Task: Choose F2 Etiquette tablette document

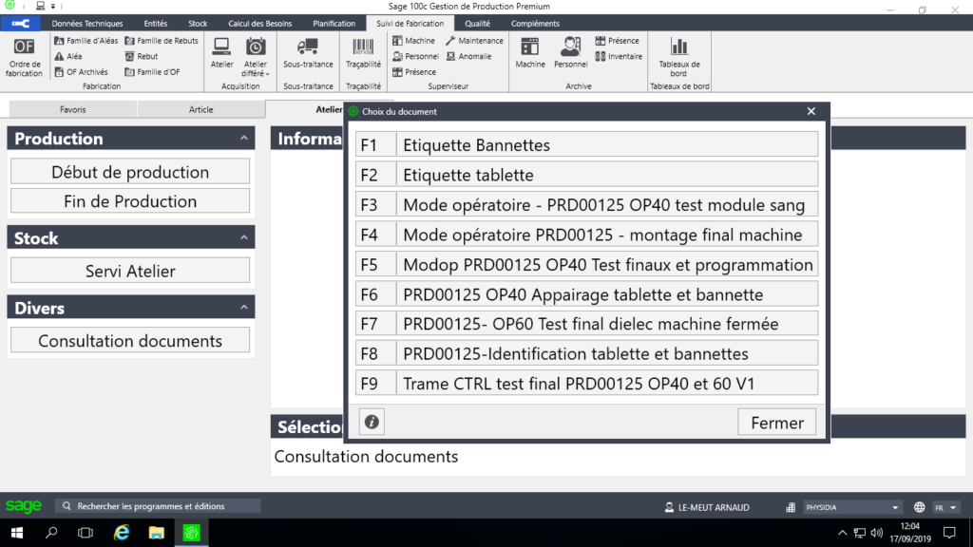Action: (x=586, y=175)
